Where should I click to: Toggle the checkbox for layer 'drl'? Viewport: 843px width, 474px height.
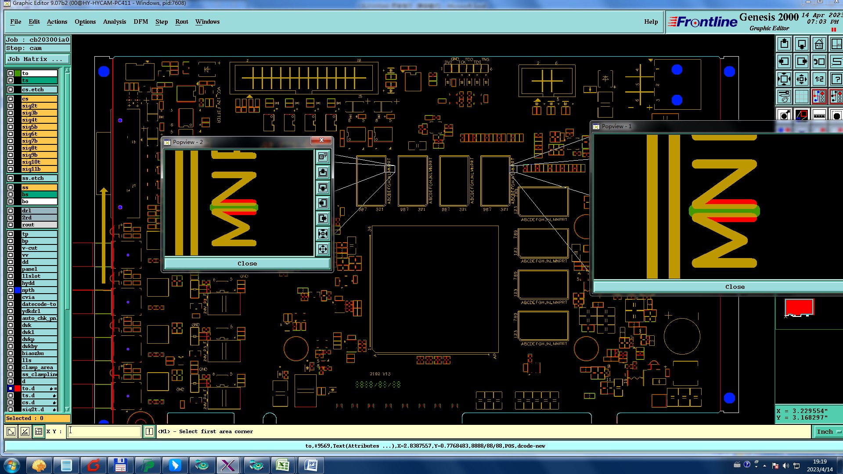point(11,211)
